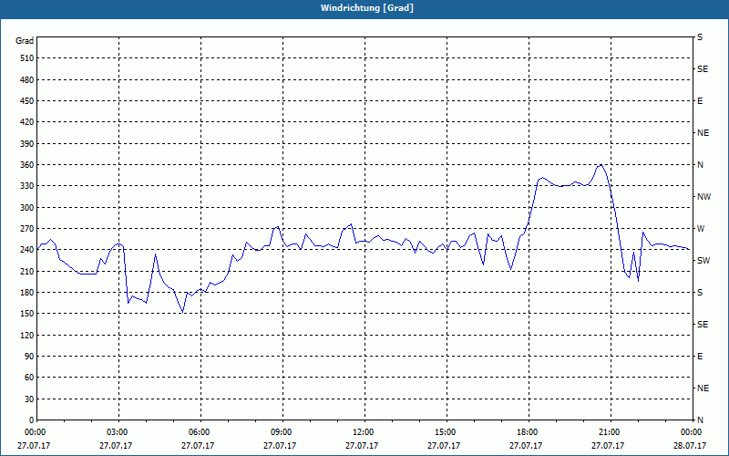Click the 390 degree axis label
The height and width of the screenshot is (456, 729).
[26, 144]
